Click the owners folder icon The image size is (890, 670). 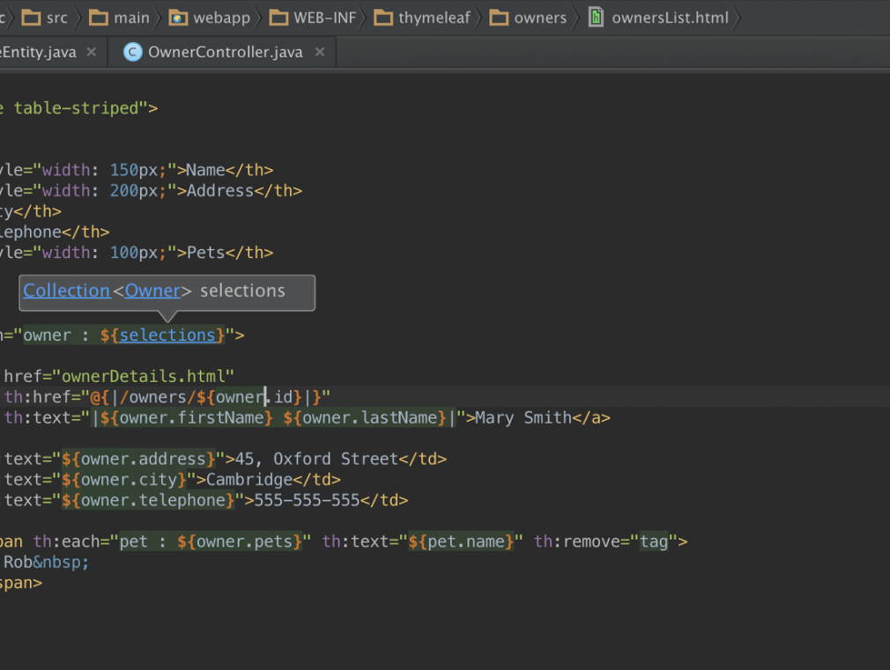pos(499,18)
